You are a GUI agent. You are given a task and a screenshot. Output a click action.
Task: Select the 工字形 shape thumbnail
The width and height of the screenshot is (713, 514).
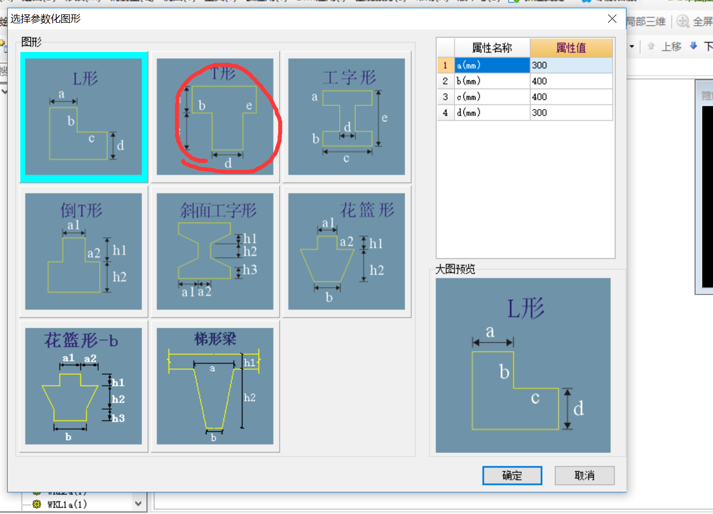346,116
